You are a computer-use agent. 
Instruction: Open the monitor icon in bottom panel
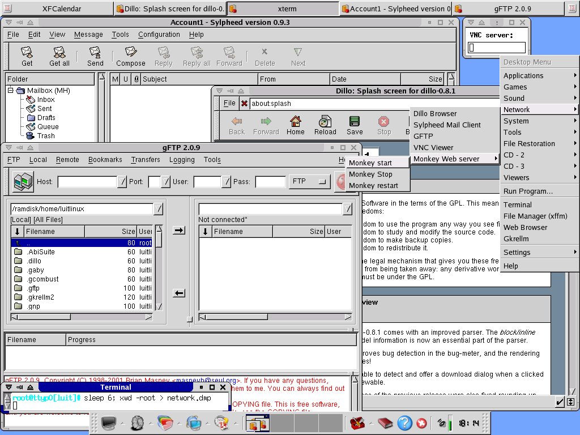pyautogui.click(x=109, y=423)
